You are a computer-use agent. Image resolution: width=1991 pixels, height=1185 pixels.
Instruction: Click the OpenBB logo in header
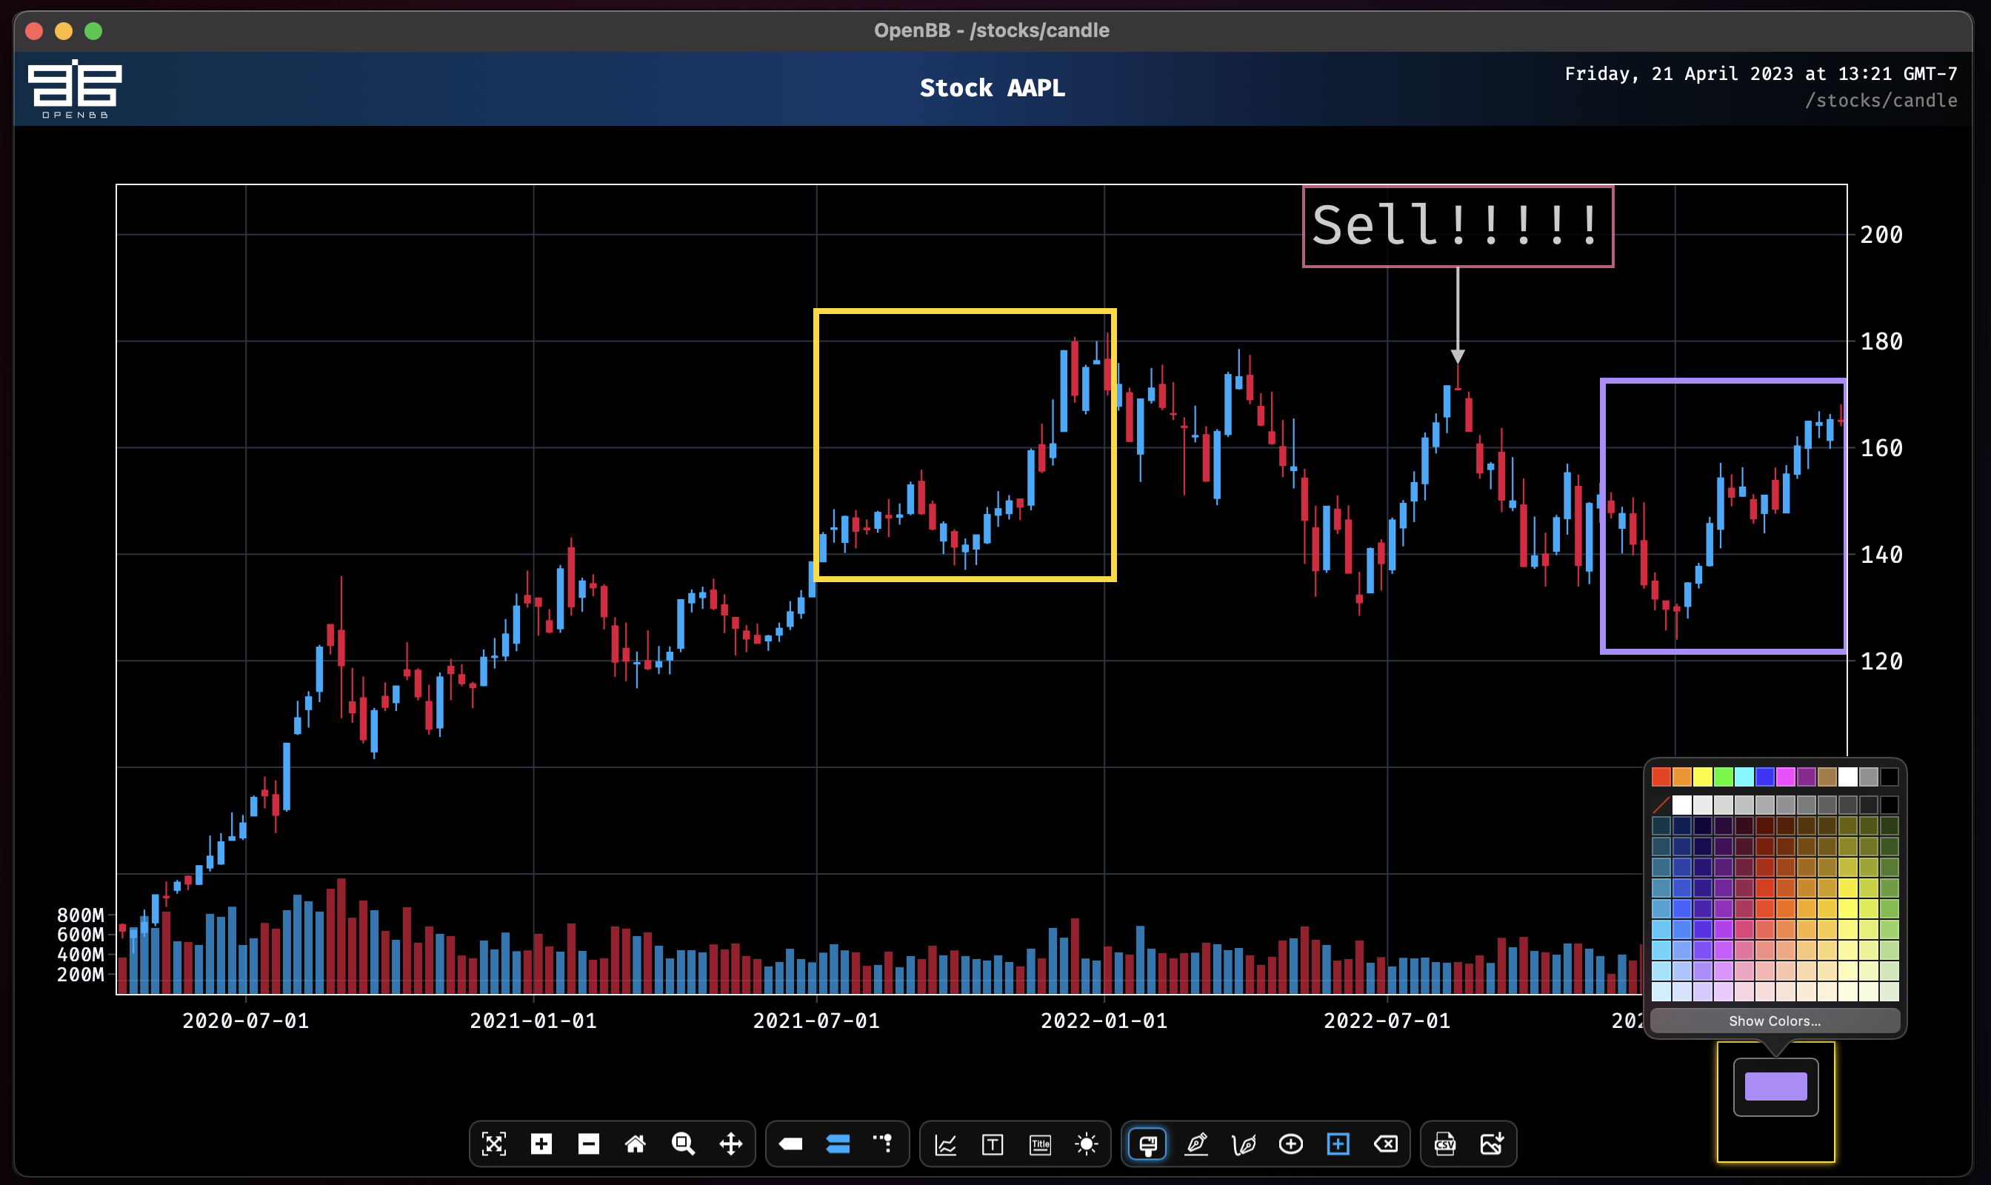click(x=75, y=89)
